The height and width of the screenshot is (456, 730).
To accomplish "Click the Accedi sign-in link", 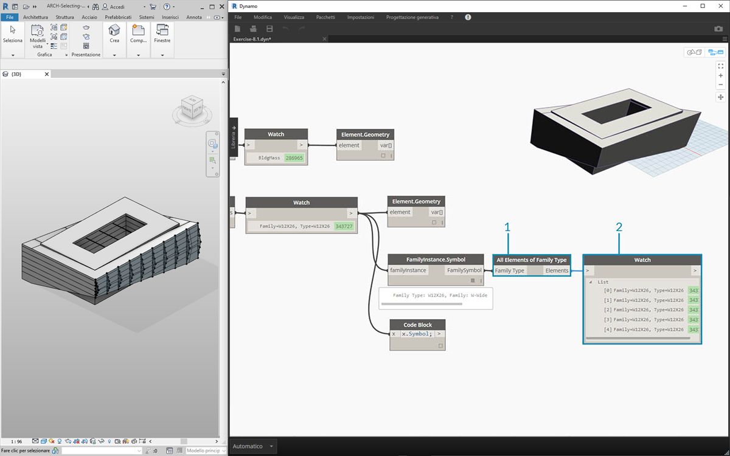I will [x=117, y=7].
